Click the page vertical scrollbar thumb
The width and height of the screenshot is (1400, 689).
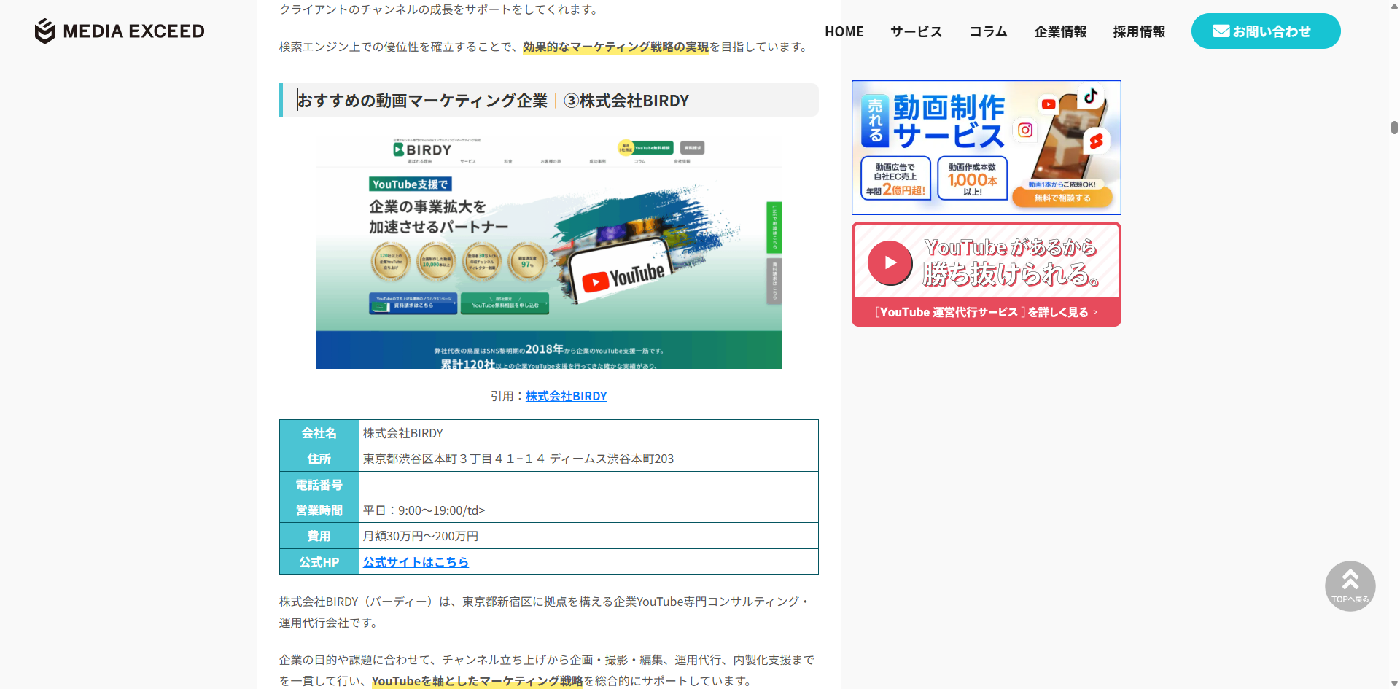click(x=1394, y=128)
